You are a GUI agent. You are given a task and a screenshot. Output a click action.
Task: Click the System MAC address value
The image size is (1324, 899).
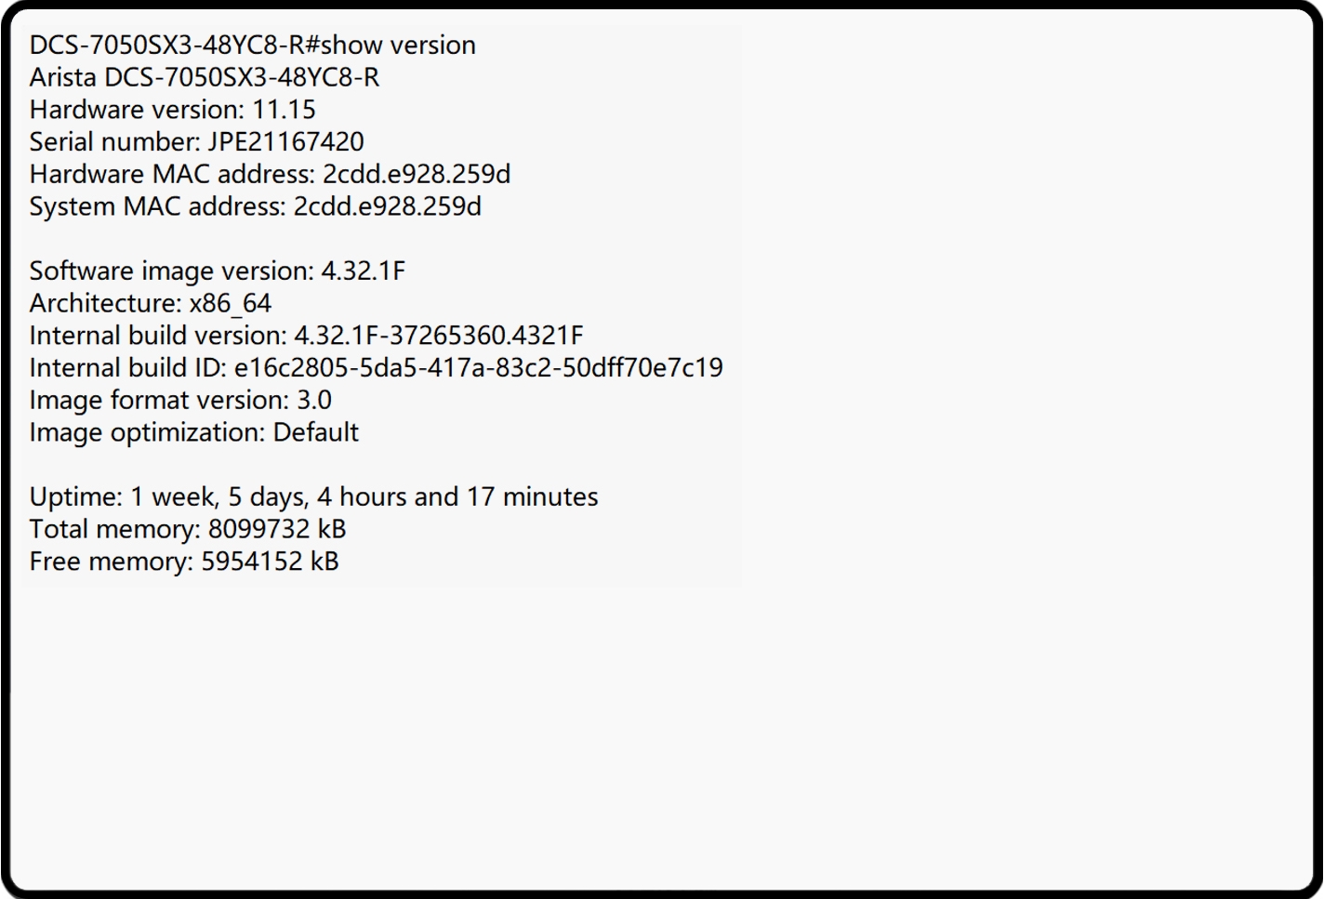tap(387, 206)
